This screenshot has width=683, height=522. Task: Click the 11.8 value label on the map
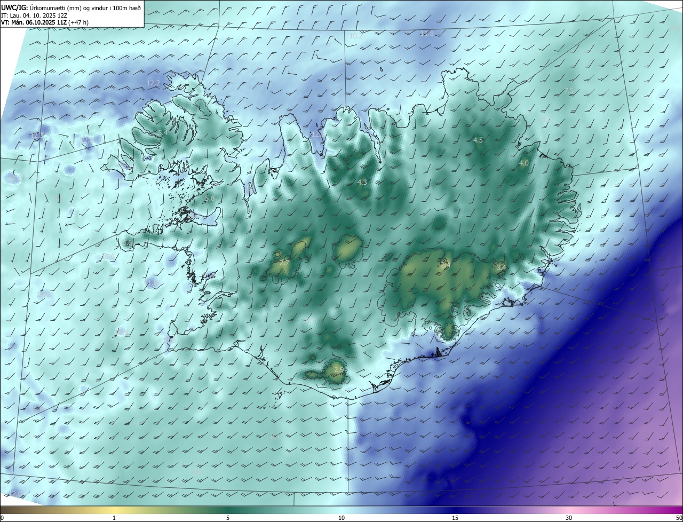pos(427,33)
